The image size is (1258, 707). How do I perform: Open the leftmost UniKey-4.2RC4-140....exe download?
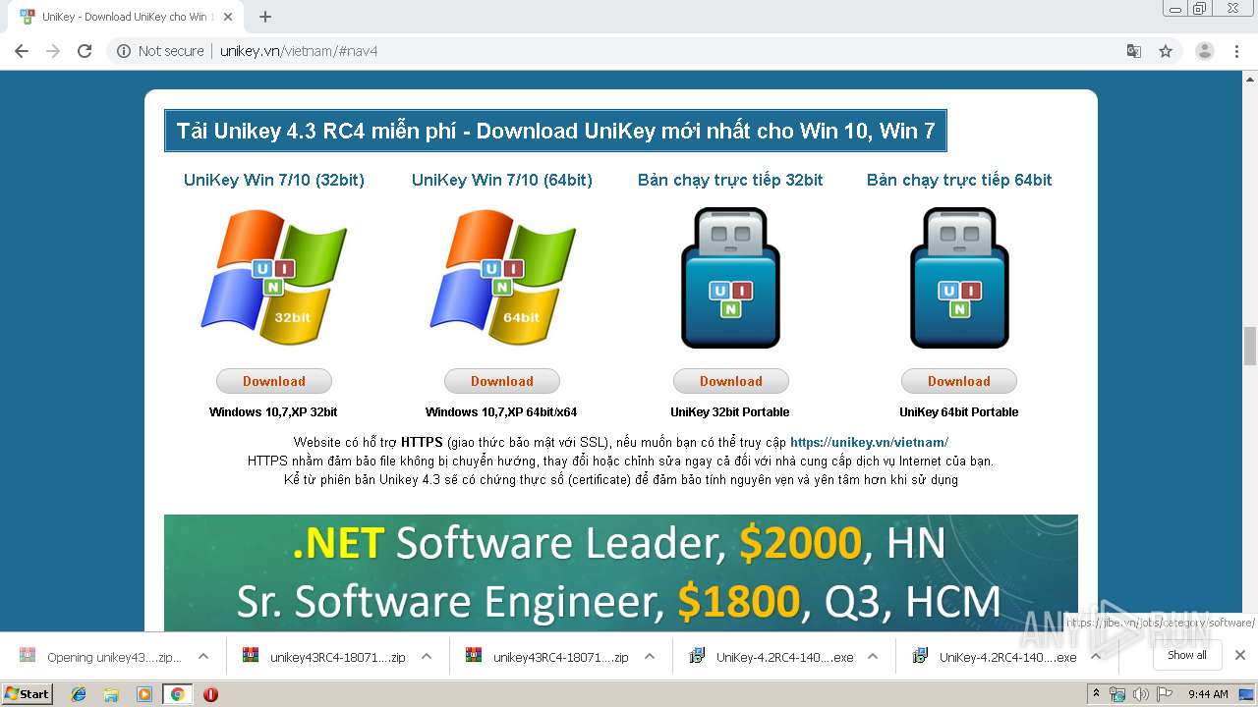[771, 657]
